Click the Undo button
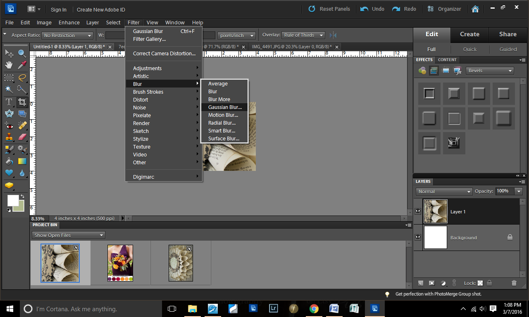This screenshot has height=317, width=529. 372,9
